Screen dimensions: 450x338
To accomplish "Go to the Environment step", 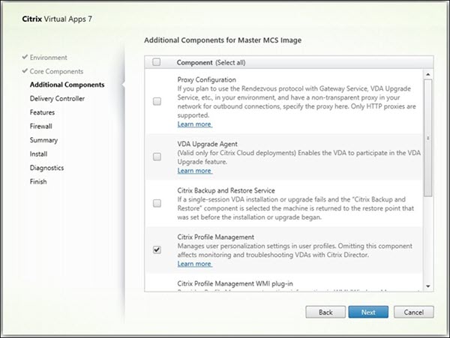I will 48,57.
